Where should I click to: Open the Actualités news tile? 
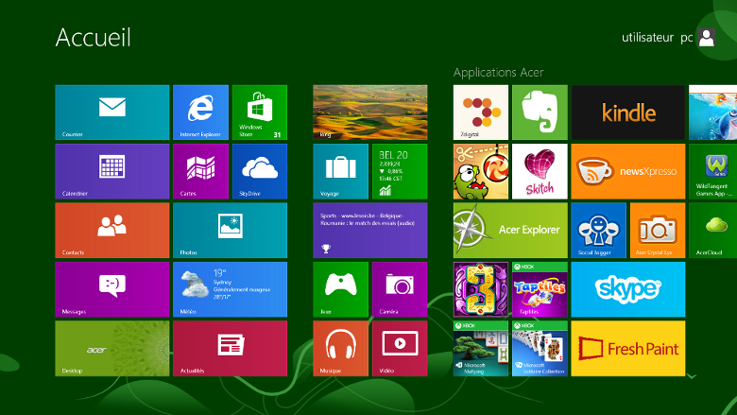[230, 348]
